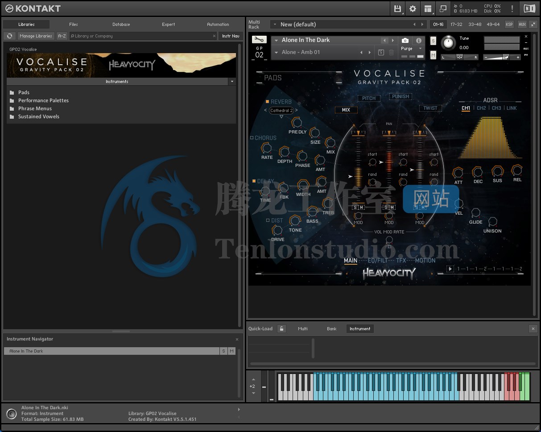Click the PUNISH button in the Vocalise UI
The image size is (541, 432).
(400, 96)
